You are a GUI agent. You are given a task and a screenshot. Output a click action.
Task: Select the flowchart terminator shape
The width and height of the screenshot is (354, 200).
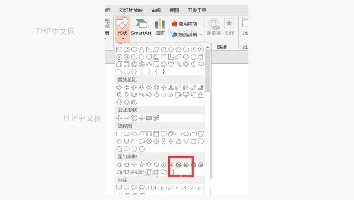pyautogui.click(x=179, y=134)
